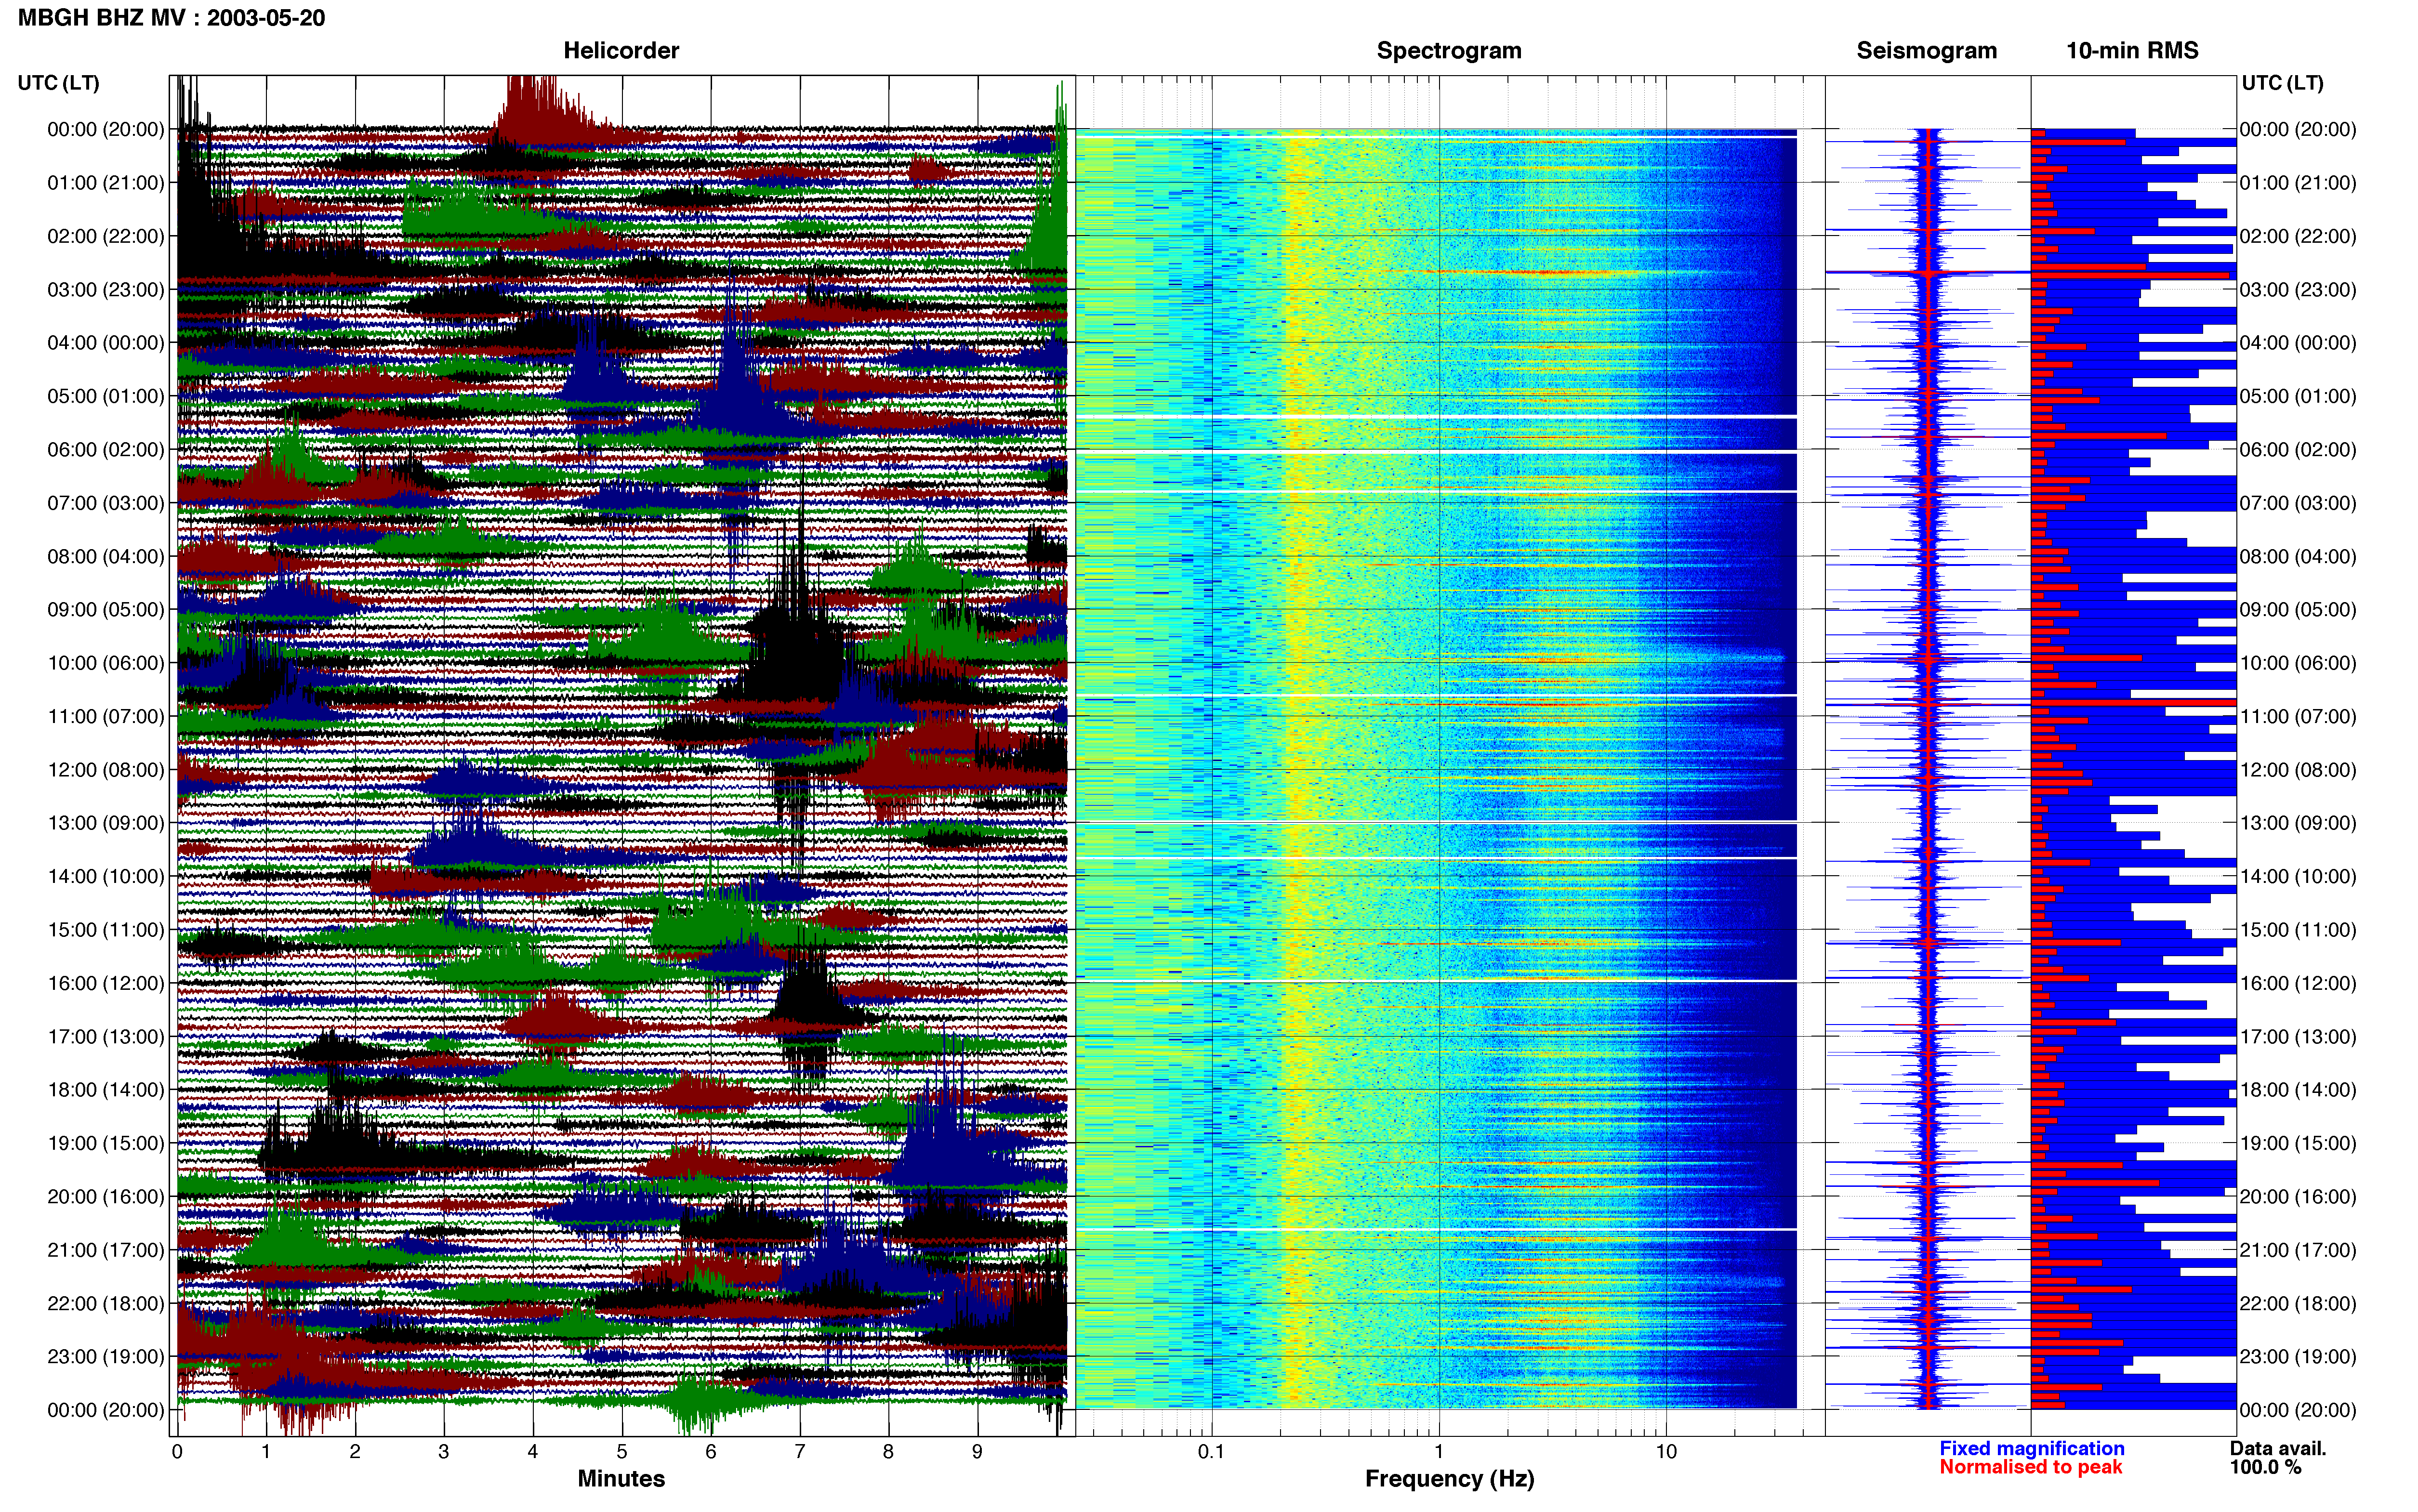Click '05:00 (01:00)' on the RMS time axis
Viewport: 2418px width, 1512px height.
[2298, 397]
